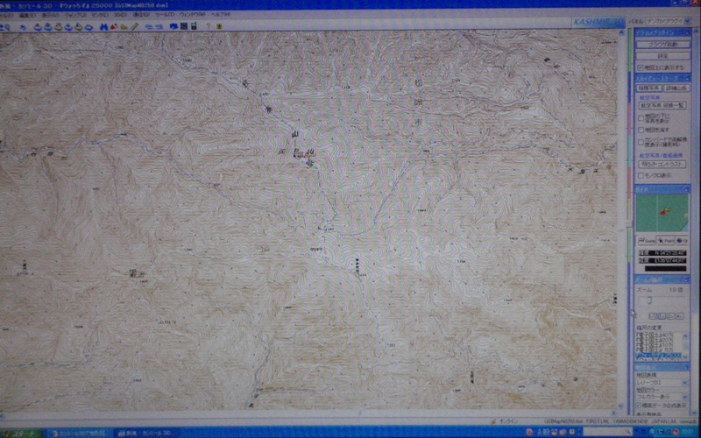
Task: Select the pencil ruler tool icon
Action: tap(135, 27)
